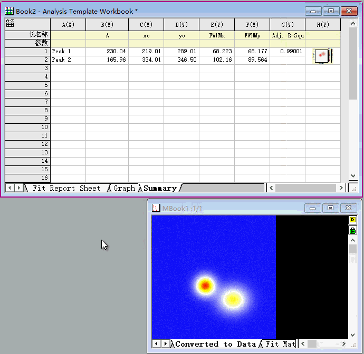This screenshot has width=364, height=354.
Task: Click the MBook1 matrix window title icon
Action: click(x=156, y=209)
